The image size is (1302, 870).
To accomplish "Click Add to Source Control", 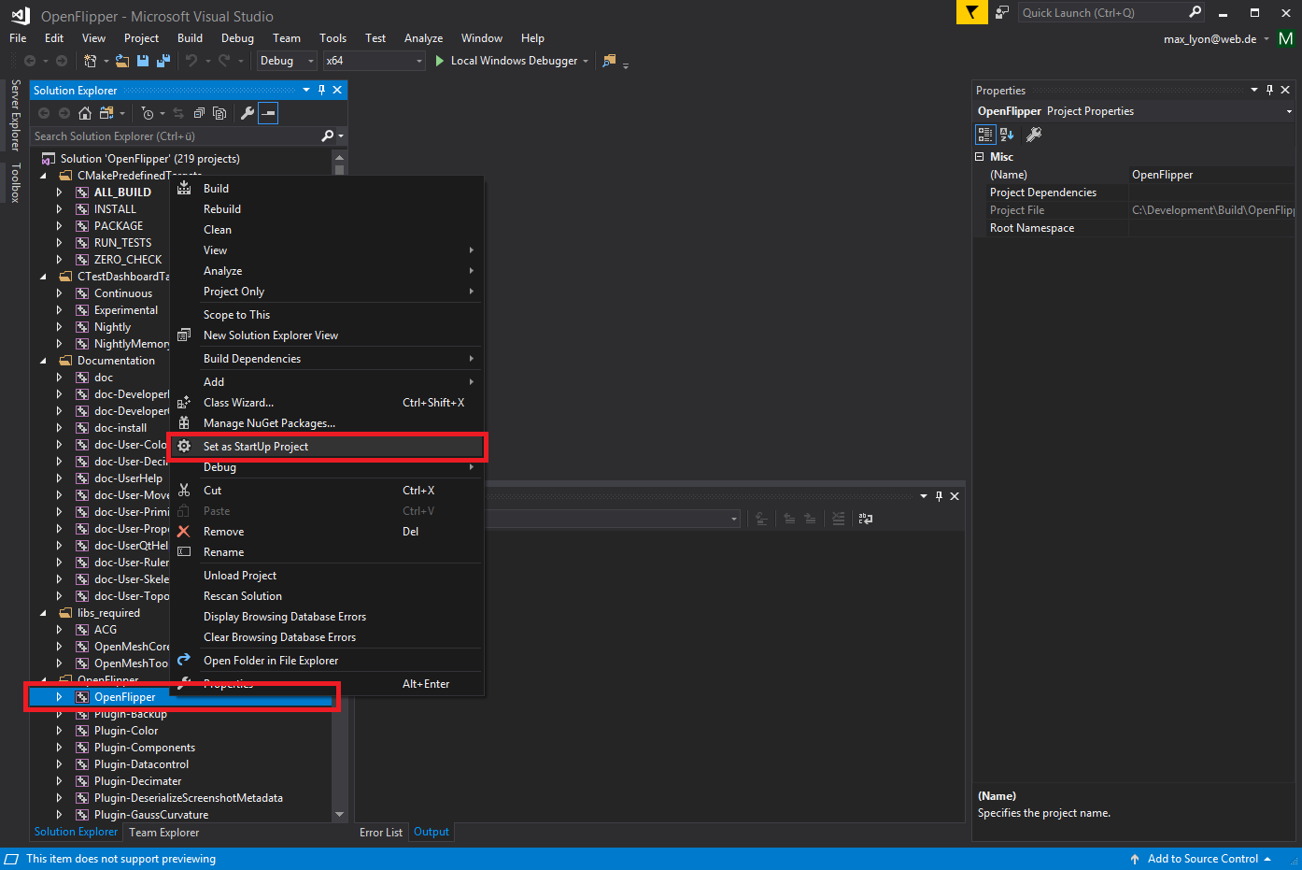I will click(1202, 859).
